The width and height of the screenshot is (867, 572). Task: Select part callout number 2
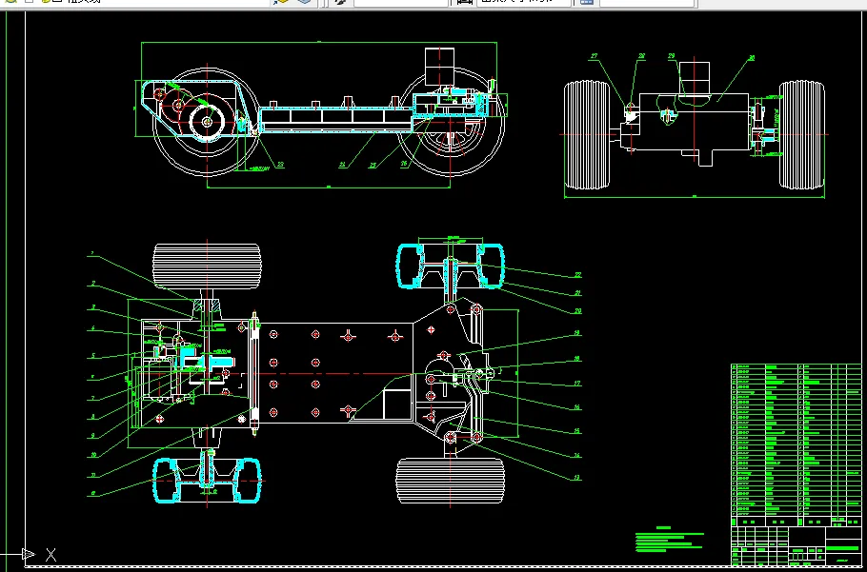tap(93, 284)
